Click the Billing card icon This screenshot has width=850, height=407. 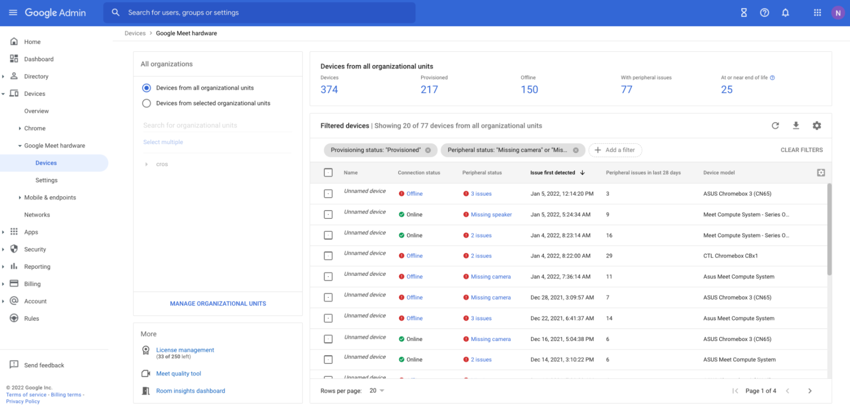coord(14,284)
